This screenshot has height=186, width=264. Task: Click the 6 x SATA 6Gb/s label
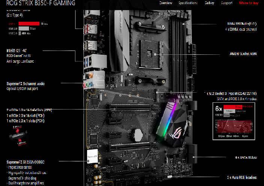(246, 157)
